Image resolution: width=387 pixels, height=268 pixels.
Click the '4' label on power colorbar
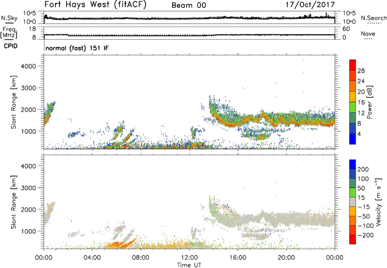pos(359,134)
